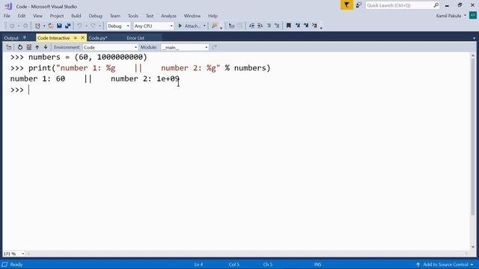Expand the Attach button dropdown arrow
This screenshot has width=479, height=269.
point(204,26)
